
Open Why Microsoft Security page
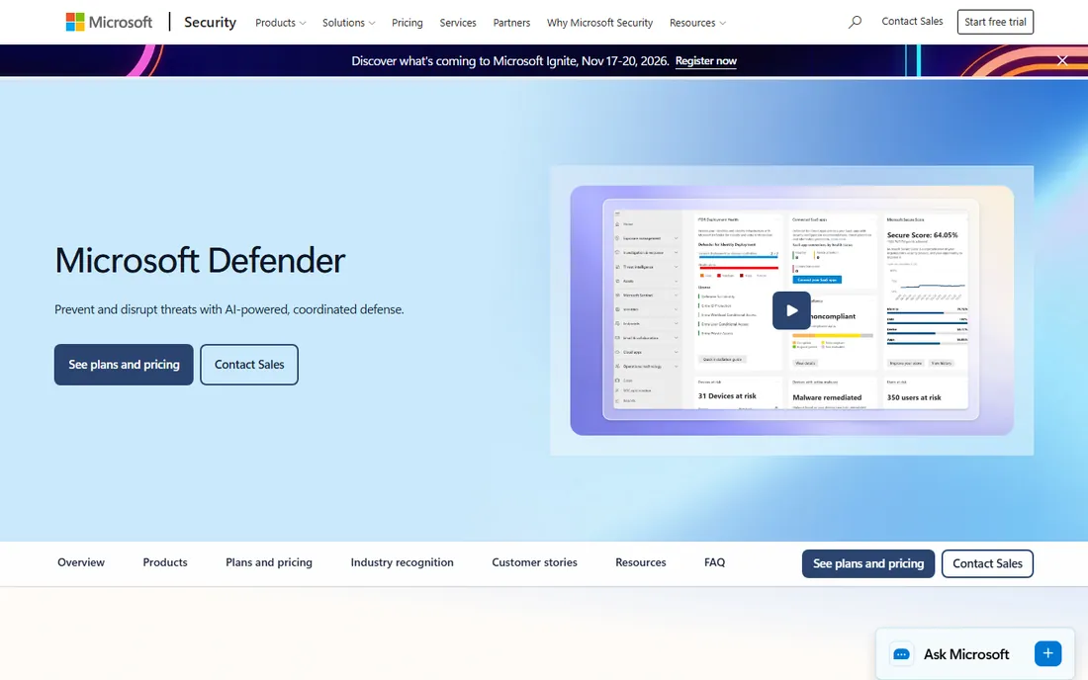(x=599, y=23)
